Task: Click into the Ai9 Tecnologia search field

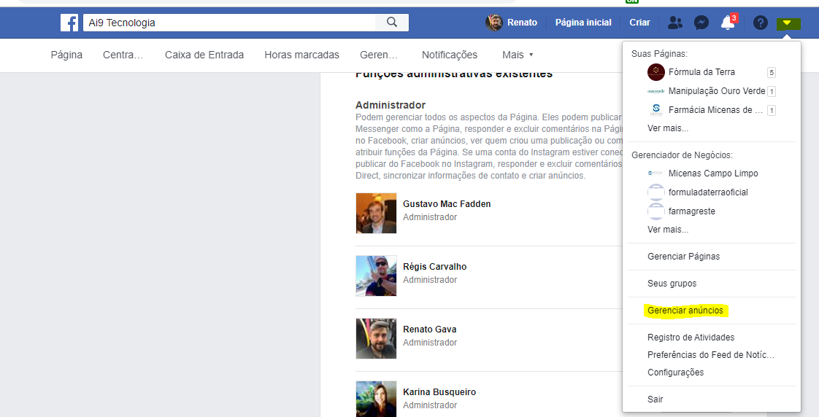Action: pyautogui.click(x=229, y=23)
